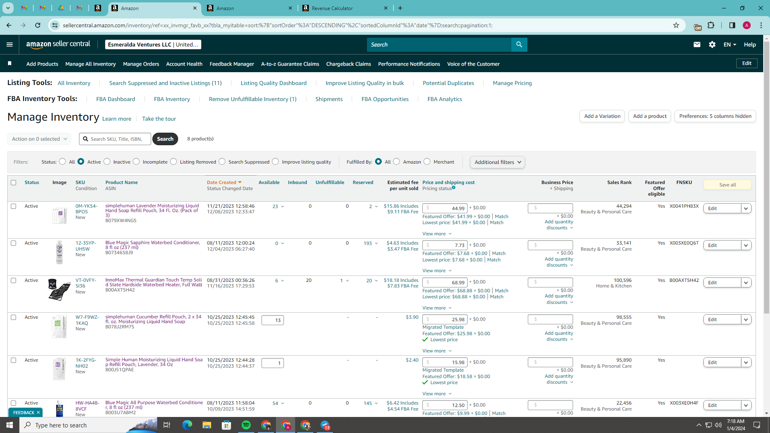Open Preferences: 5 columns hidden button
The height and width of the screenshot is (433, 770).
pos(715,116)
